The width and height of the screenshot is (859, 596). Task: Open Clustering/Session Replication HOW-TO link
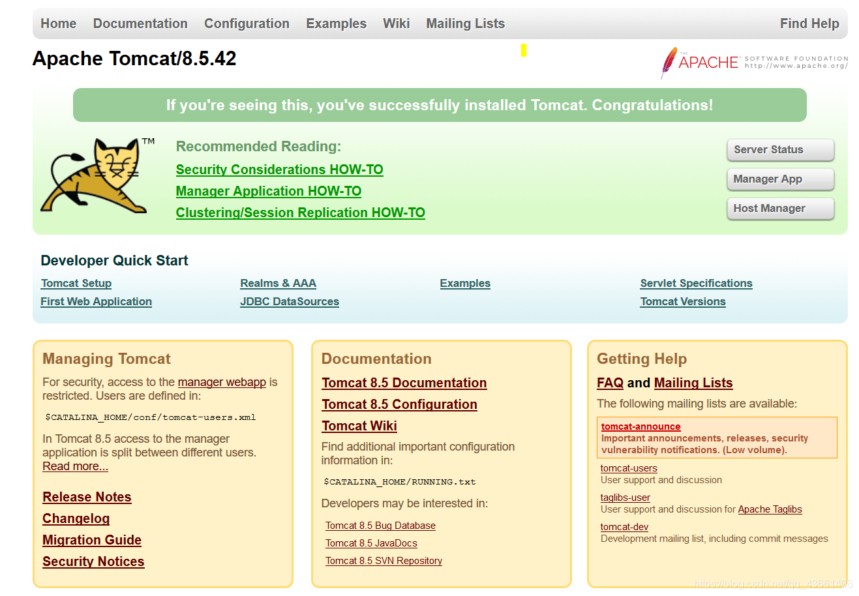click(301, 213)
